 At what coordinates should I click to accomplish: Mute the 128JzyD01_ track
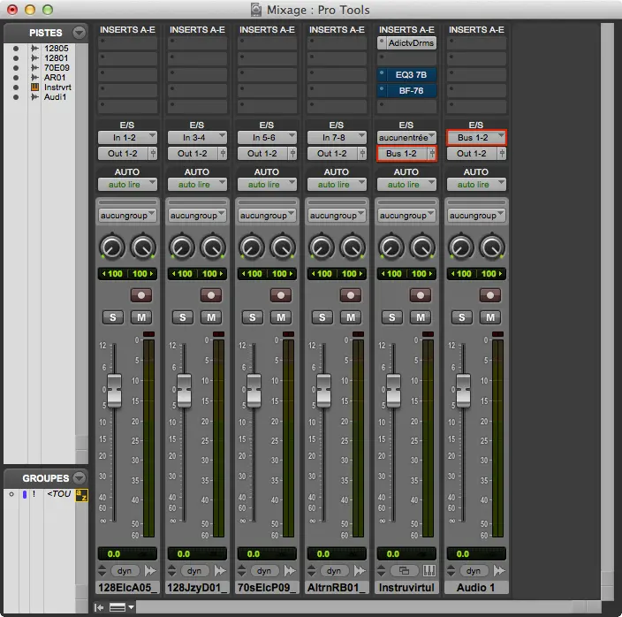211,317
